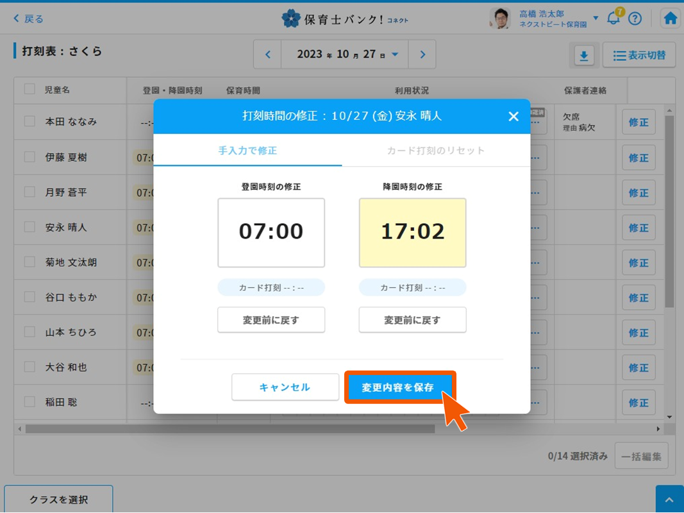Screen dimensions: 684x513
Task: Toggle the select-all checkbox by 児童名
Action: [29, 90]
